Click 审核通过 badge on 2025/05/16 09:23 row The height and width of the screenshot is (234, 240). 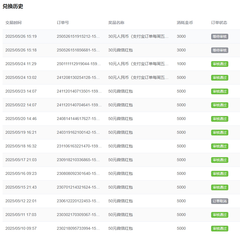pos(220,174)
